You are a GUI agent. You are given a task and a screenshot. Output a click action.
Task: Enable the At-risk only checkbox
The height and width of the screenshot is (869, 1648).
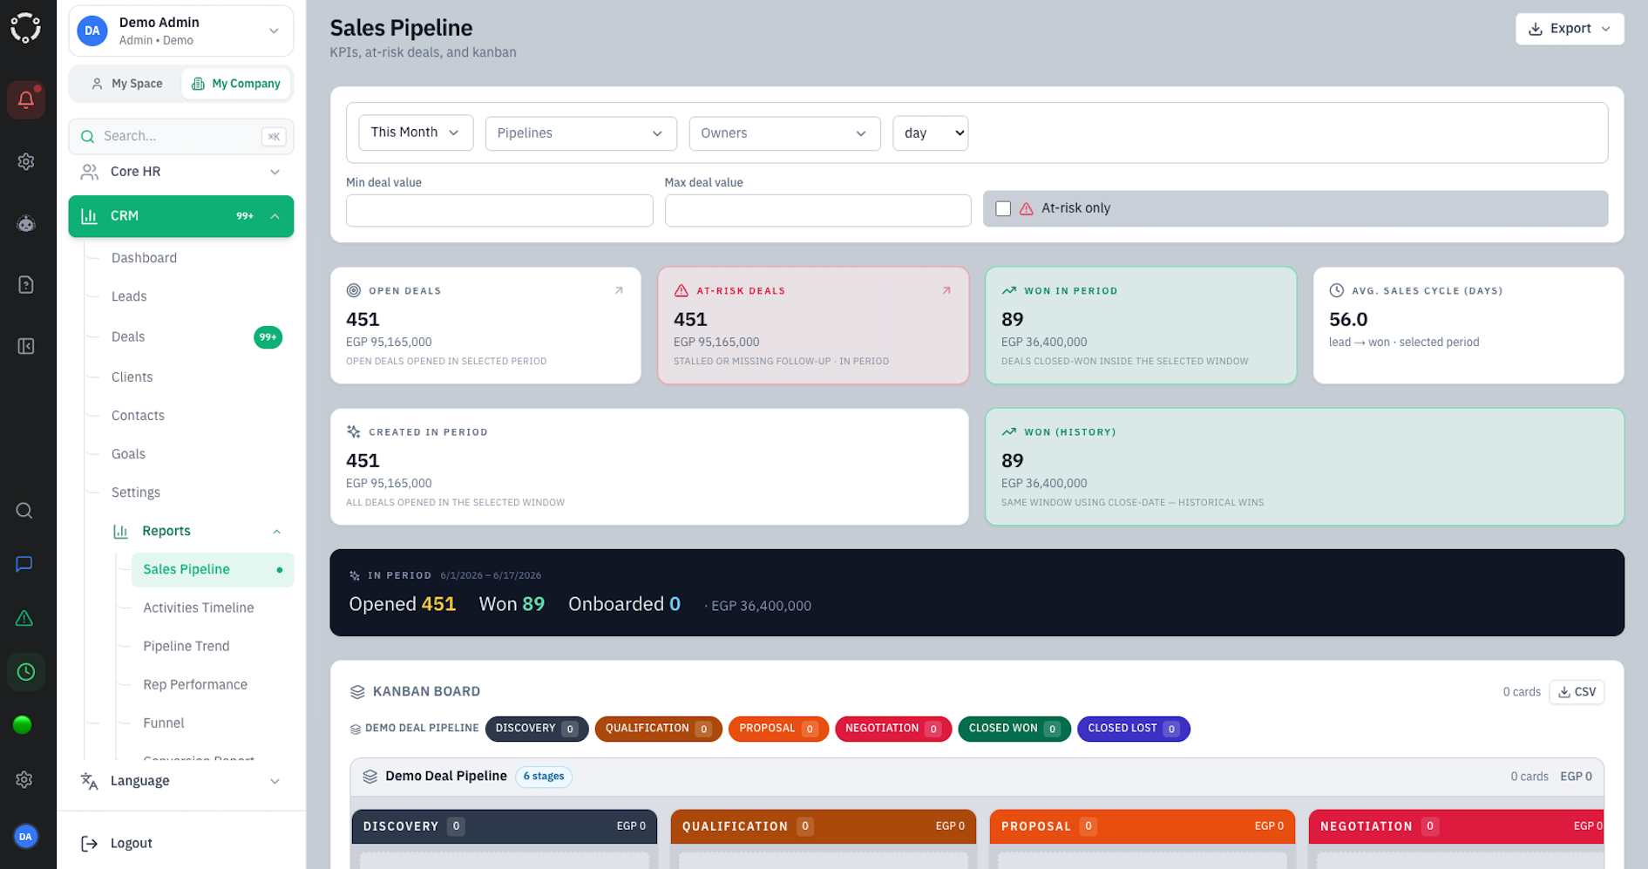pyautogui.click(x=1003, y=208)
